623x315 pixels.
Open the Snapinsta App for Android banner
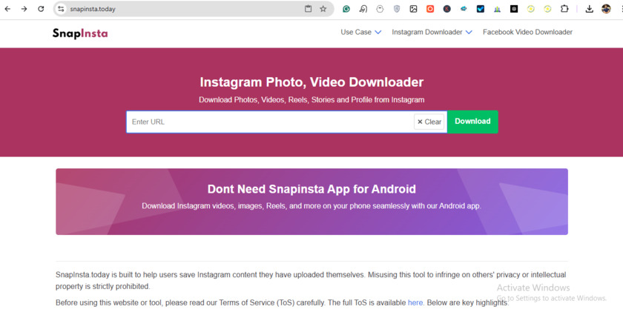311,202
